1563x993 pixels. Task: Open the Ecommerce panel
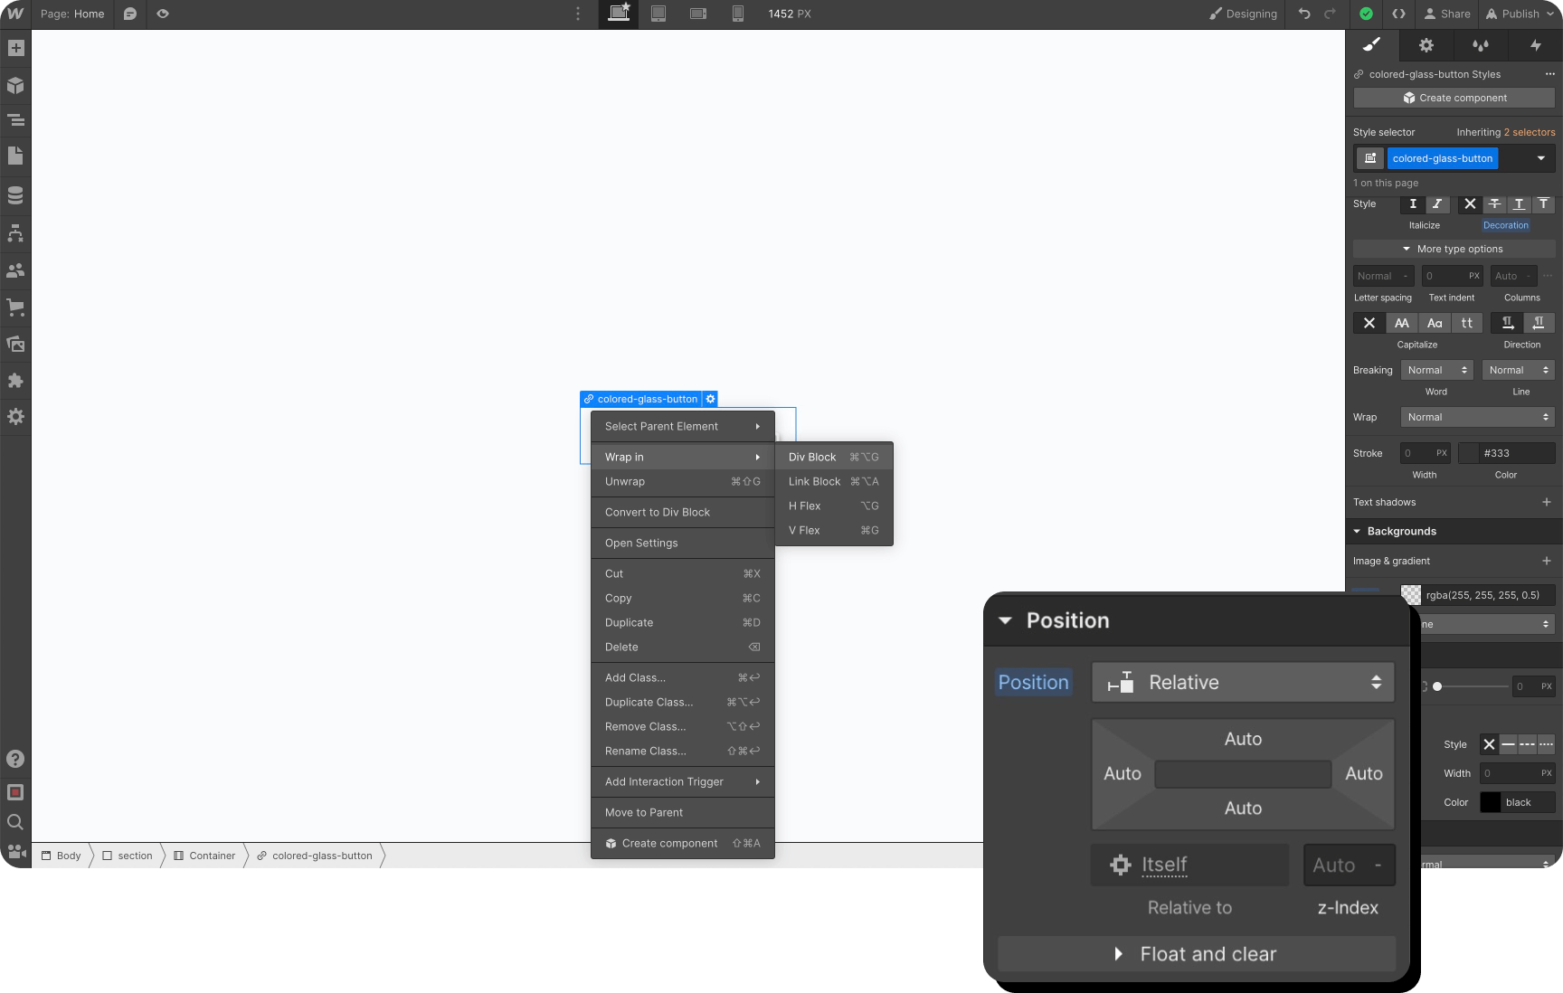14,307
